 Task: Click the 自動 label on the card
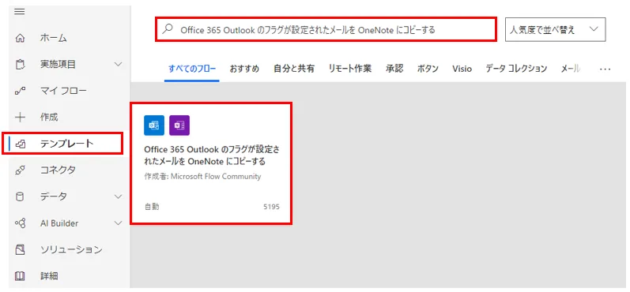[x=152, y=207]
